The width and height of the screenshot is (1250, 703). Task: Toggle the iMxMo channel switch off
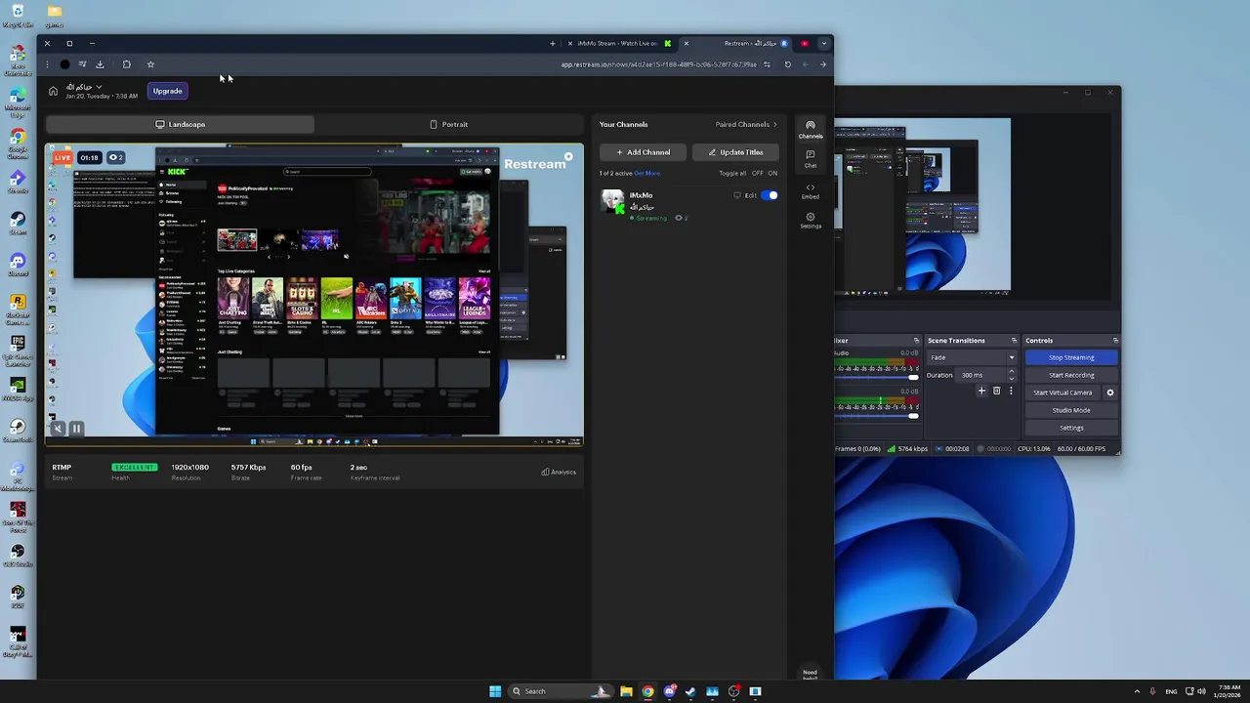771,195
